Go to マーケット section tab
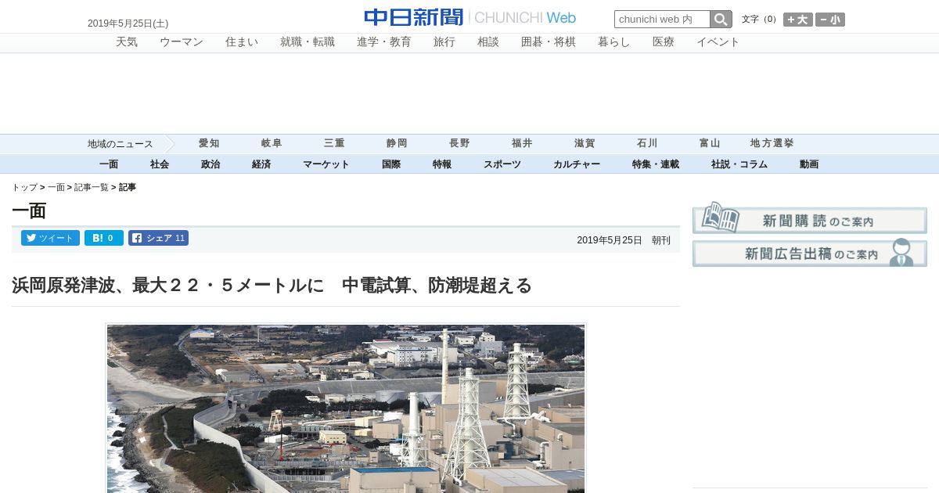The image size is (939, 493). 326,164
